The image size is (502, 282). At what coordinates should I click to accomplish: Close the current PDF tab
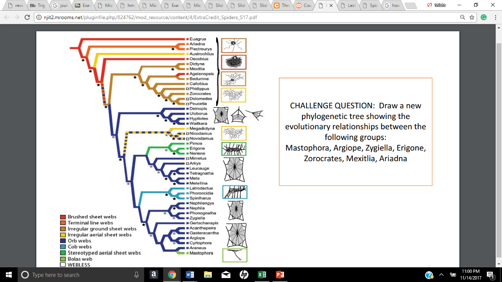[x=331, y=5]
